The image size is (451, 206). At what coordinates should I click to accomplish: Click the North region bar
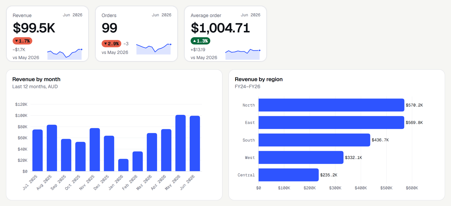pyautogui.click(x=331, y=105)
